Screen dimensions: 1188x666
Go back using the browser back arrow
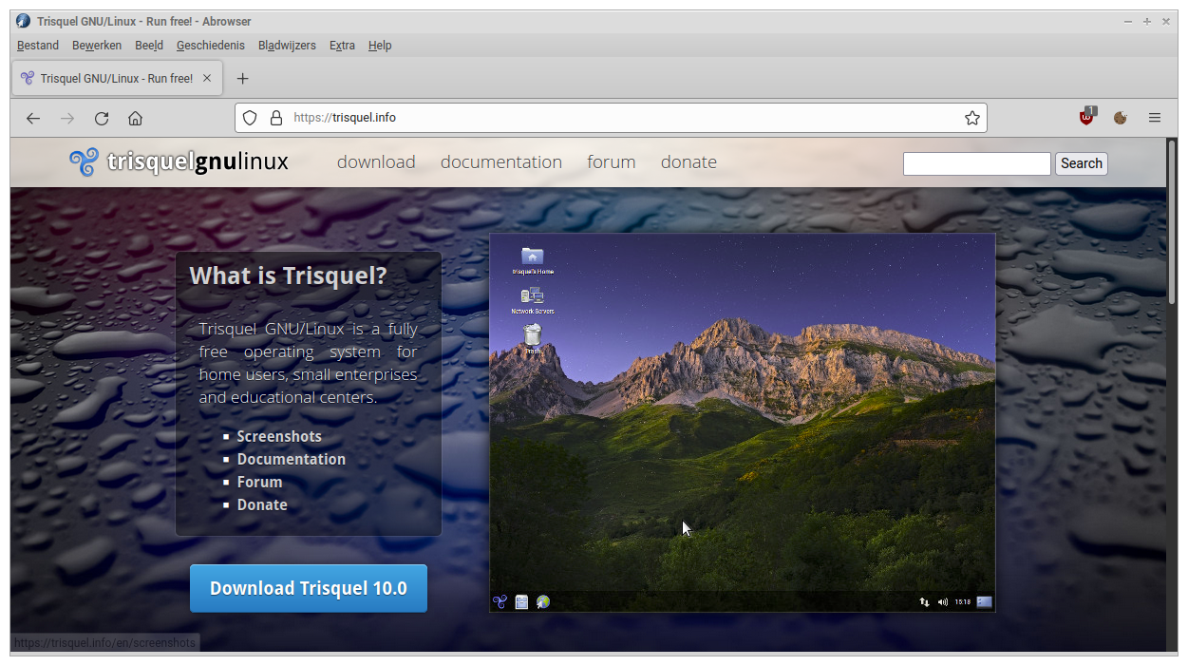(33, 119)
